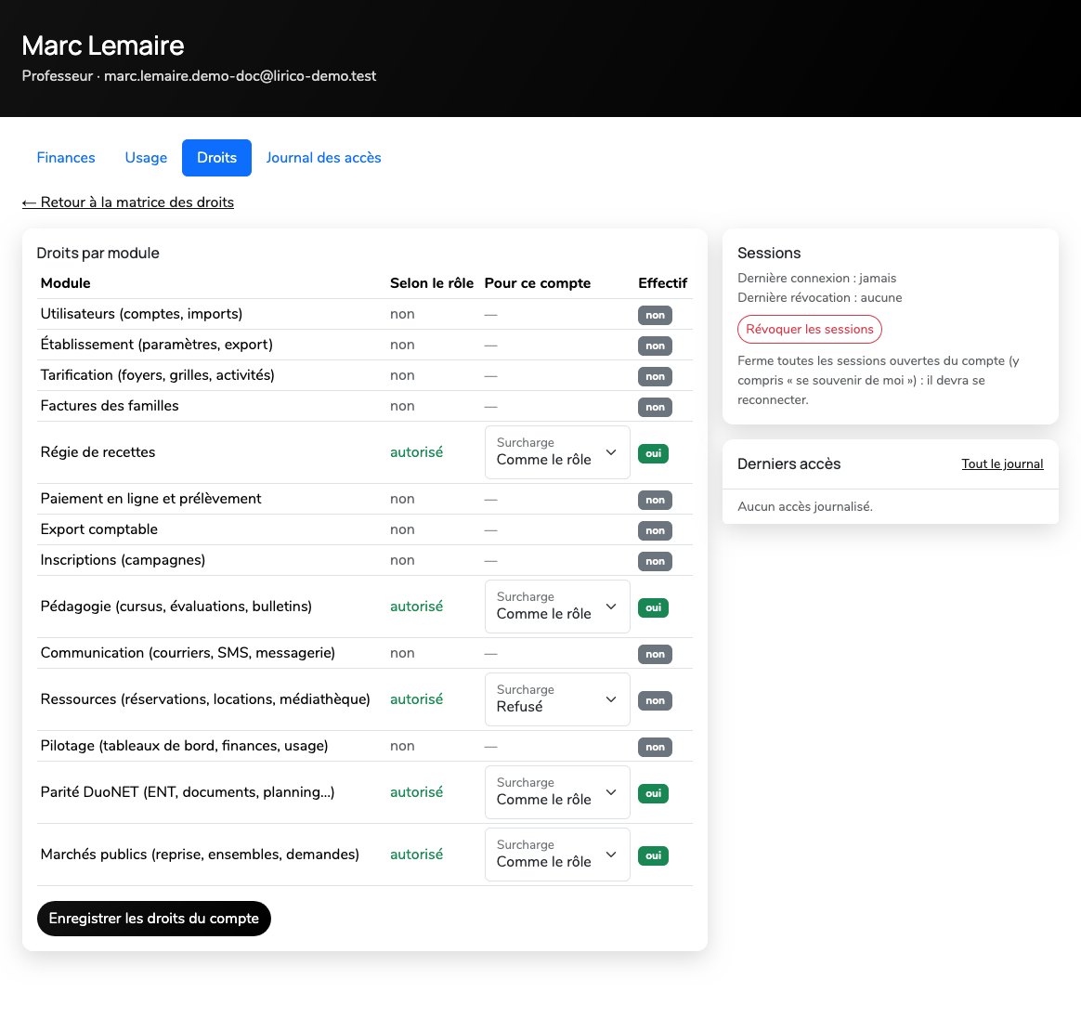Click the Marc Lemaire heading
1081x1018 pixels.
[x=103, y=46]
